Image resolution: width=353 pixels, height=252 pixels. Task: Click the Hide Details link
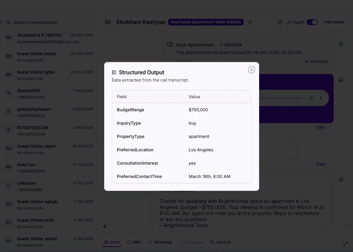(334, 22)
